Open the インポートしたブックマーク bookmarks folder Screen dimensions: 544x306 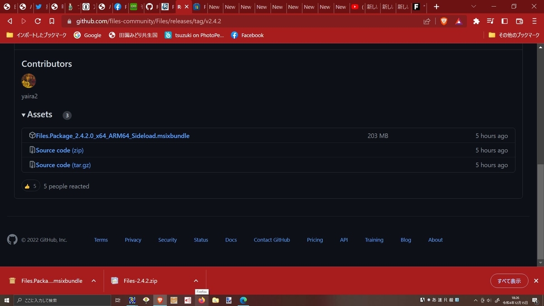pyautogui.click(x=36, y=35)
